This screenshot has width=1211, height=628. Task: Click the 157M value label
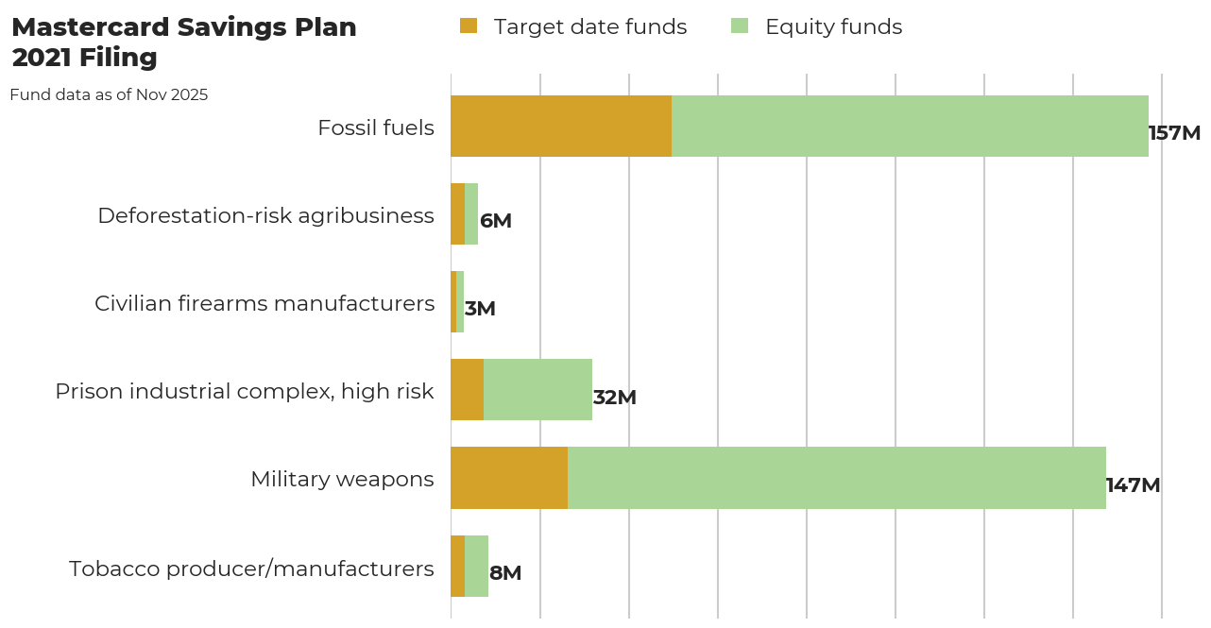tap(1172, 133)
